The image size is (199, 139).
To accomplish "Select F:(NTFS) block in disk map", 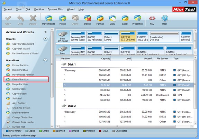I will click(143, 36).
